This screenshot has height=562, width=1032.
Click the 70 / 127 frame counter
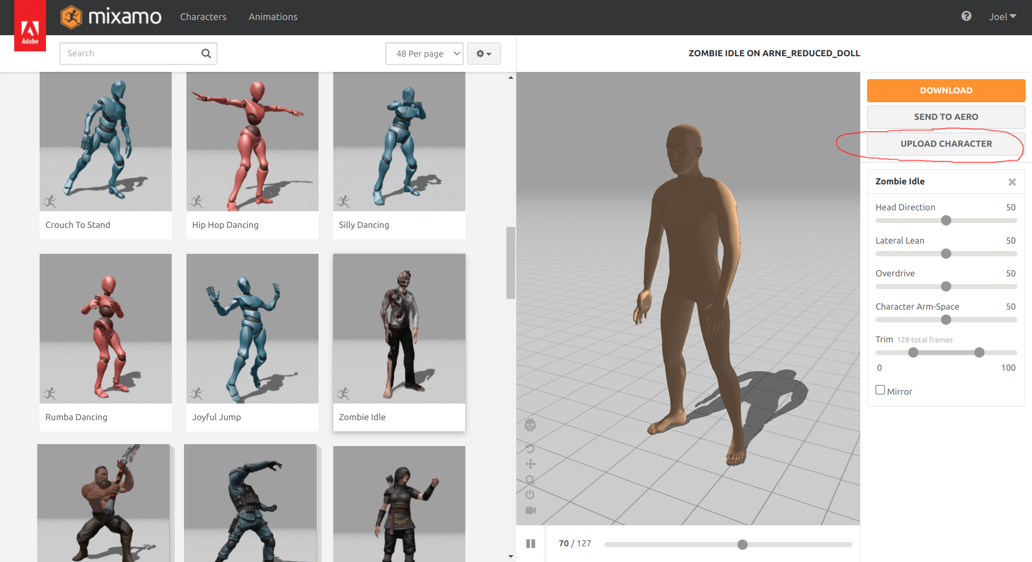(575, 543)
